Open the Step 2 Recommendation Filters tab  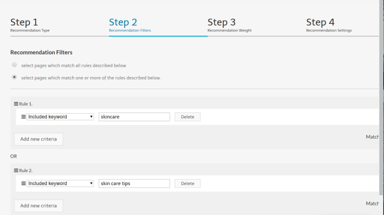[x=130, y=25]
